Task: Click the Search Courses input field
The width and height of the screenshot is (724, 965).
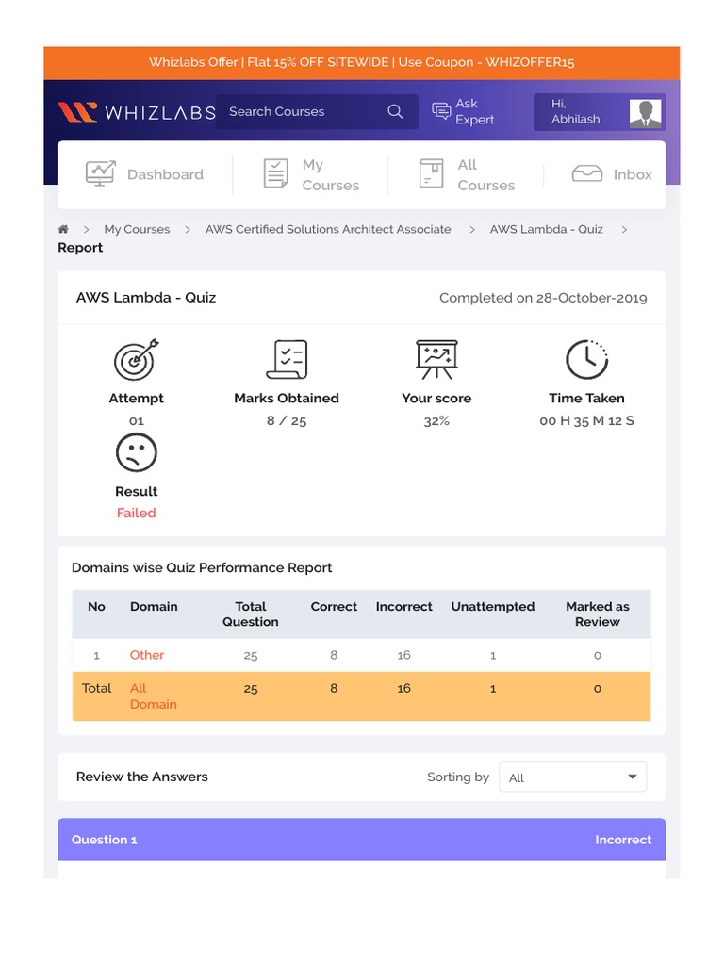Action: pyautogui.click(x=302, y=111)
